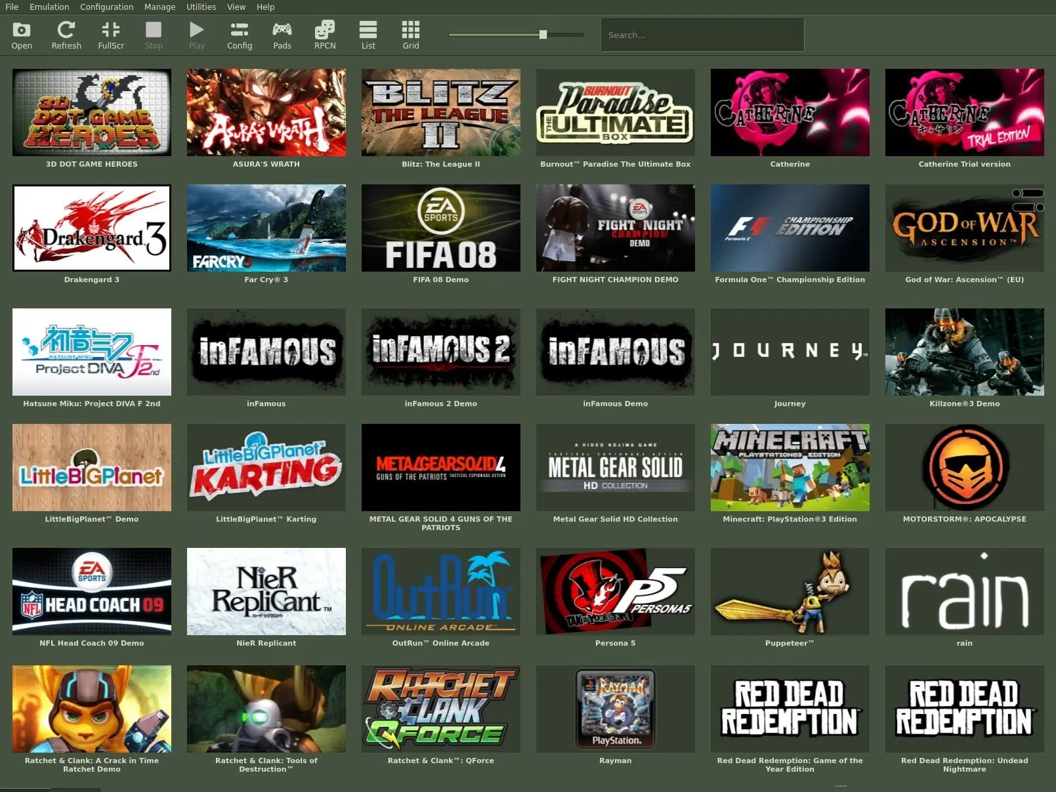Select the OutRun Online Arcade cover
Screen dimensions: 1056x792
[441, 591]
